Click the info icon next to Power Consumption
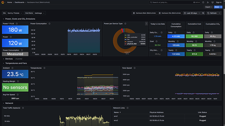Viewport: 225px width, 126px height. click(x=50, y=24)
